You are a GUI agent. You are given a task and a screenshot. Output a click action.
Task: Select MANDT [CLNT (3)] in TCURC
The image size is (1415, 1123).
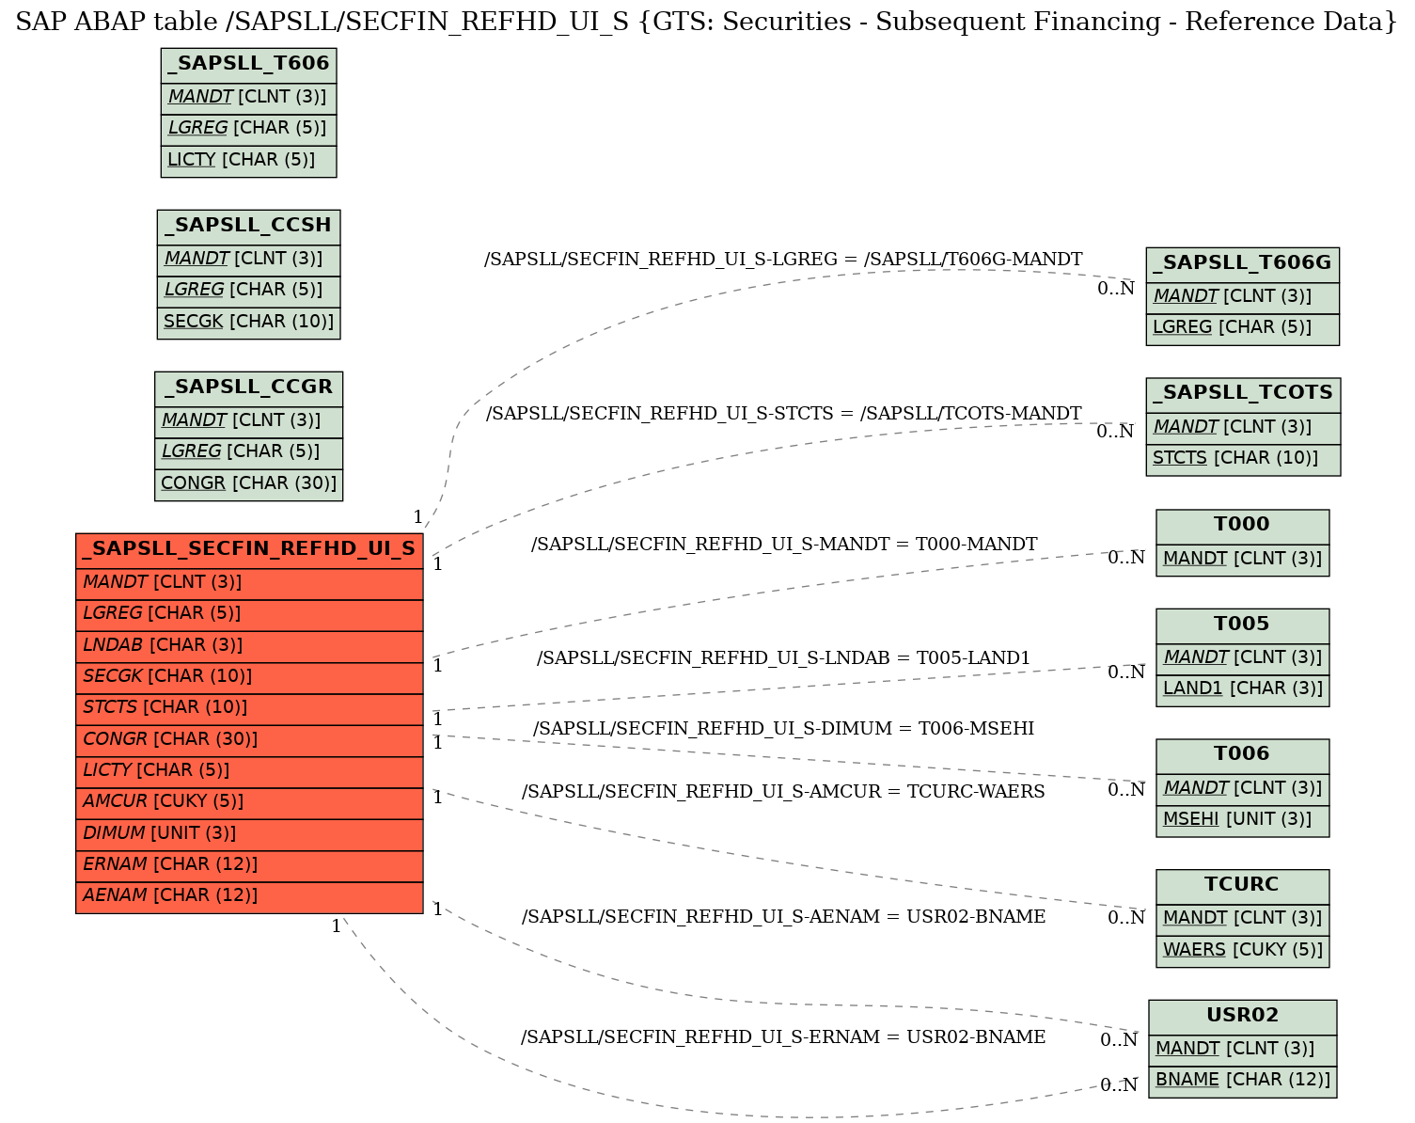tap(1242, 919)
